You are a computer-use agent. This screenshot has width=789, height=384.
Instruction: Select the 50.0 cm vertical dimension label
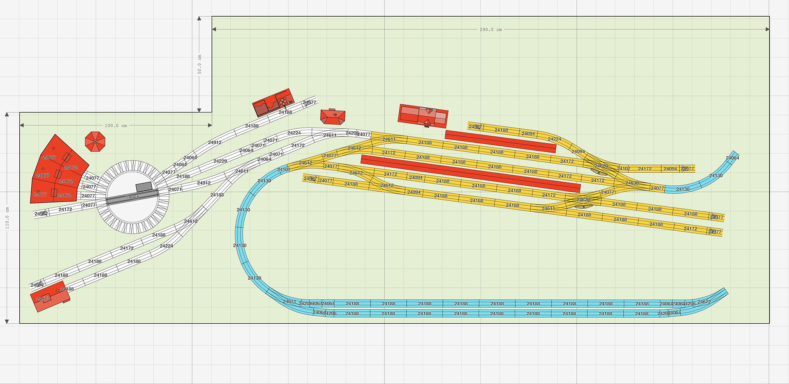[x=199, y=64]
